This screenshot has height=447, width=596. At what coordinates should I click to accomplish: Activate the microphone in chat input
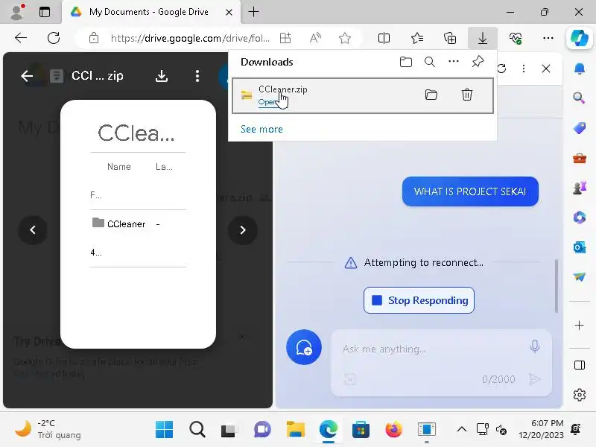[534, 346]
